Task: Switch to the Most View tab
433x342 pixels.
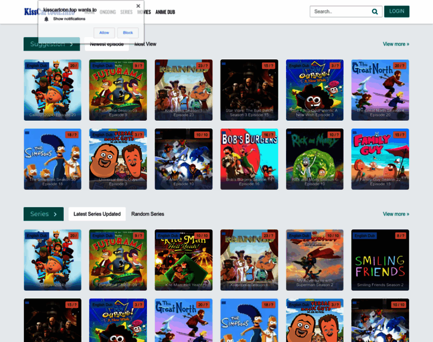Action: (145, 44)
